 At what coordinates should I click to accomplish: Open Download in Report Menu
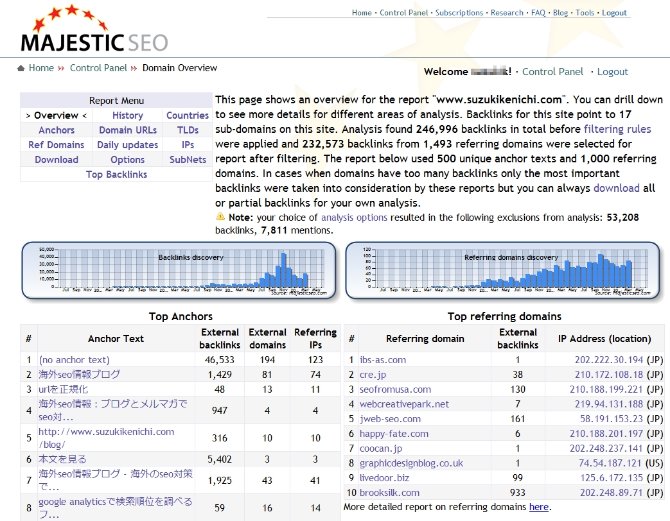tap(57, 160)
